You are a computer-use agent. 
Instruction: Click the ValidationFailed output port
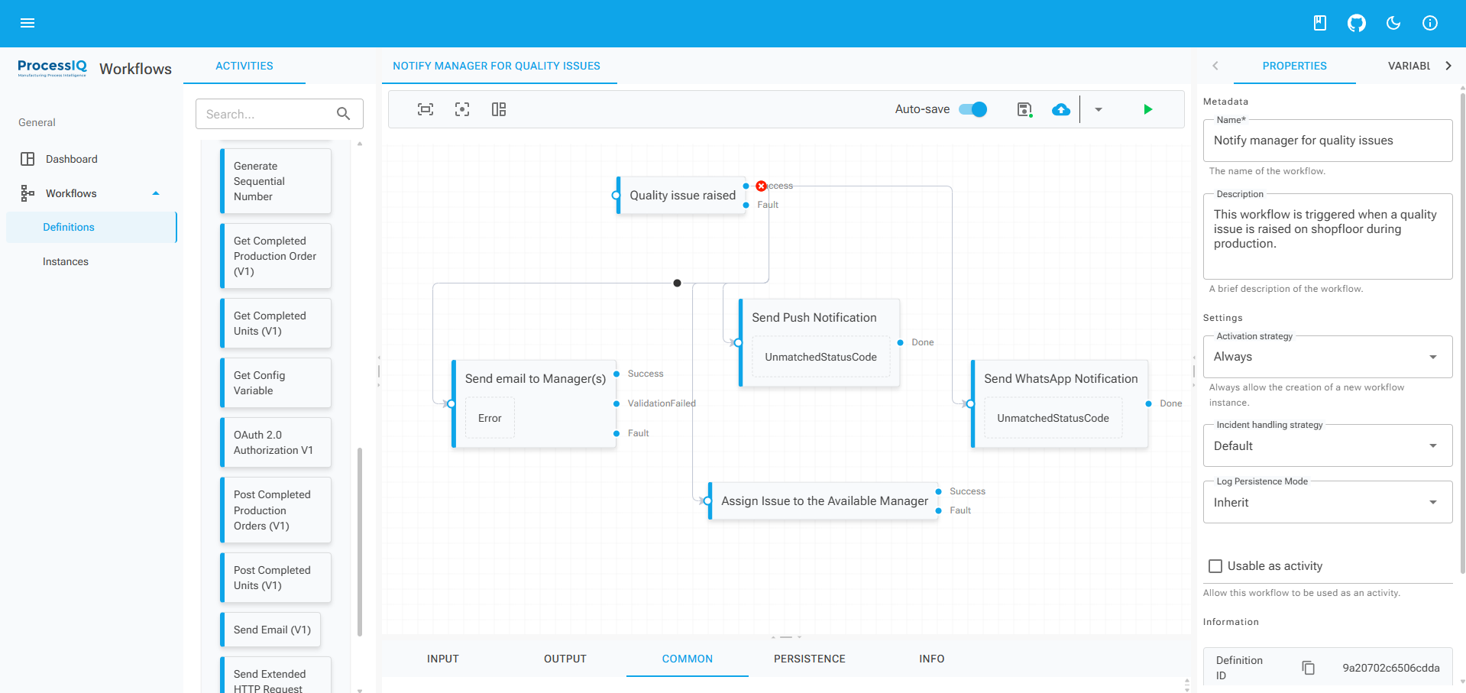(616, 403)
